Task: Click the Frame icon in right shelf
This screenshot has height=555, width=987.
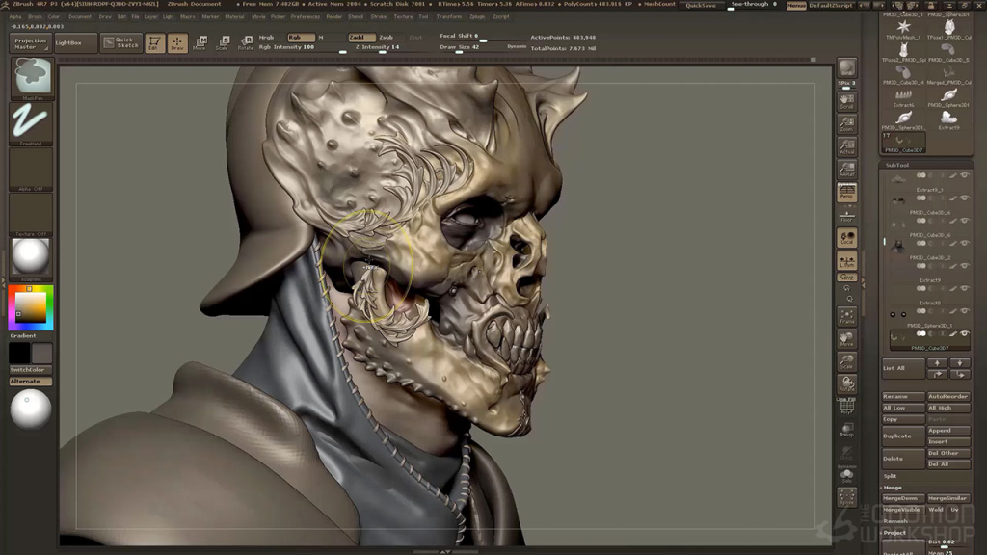Action: [846, 317]
